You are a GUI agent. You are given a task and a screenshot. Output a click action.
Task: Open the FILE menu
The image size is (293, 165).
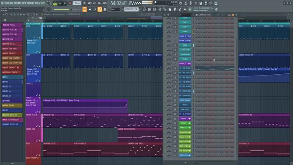pyautogui.click(x=3, y=3)
